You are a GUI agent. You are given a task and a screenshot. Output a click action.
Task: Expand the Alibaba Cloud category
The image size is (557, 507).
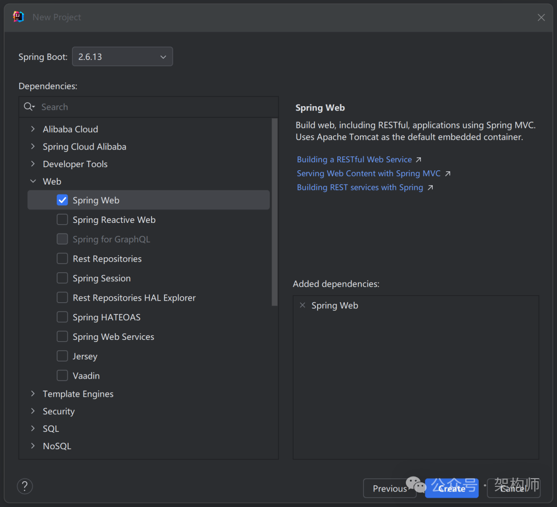pyautogui.click(x=33, y=129)
